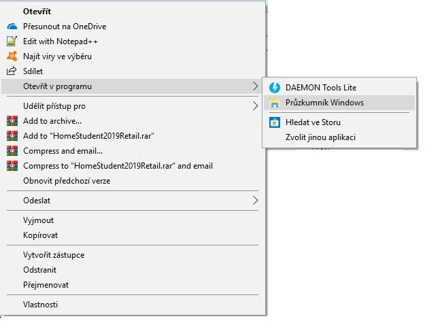Screen dimensions: 425x323
Task: Select Add to "HomeStudent2019Retail.rar"
Action: tap(133, 136)
